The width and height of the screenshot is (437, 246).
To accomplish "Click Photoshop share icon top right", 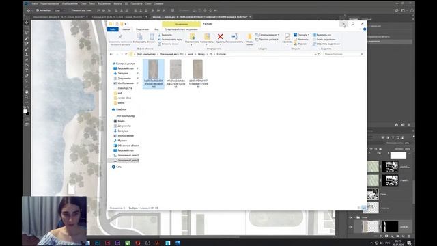I will [412, 11].
